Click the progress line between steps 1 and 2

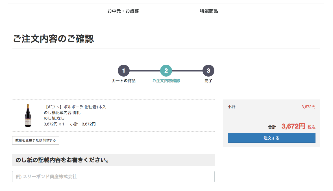tap(145, 71)
